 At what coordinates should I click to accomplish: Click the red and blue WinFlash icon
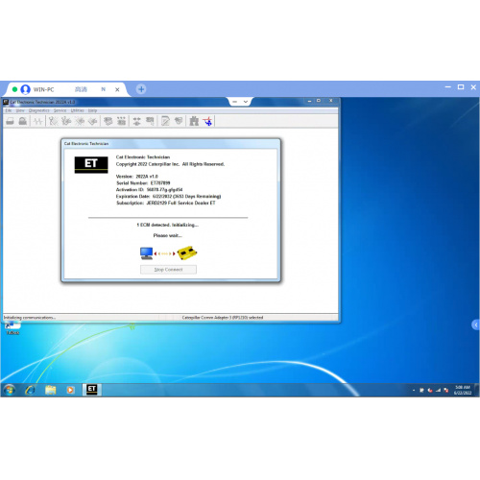pyautogui.click(x=207, y=121)
